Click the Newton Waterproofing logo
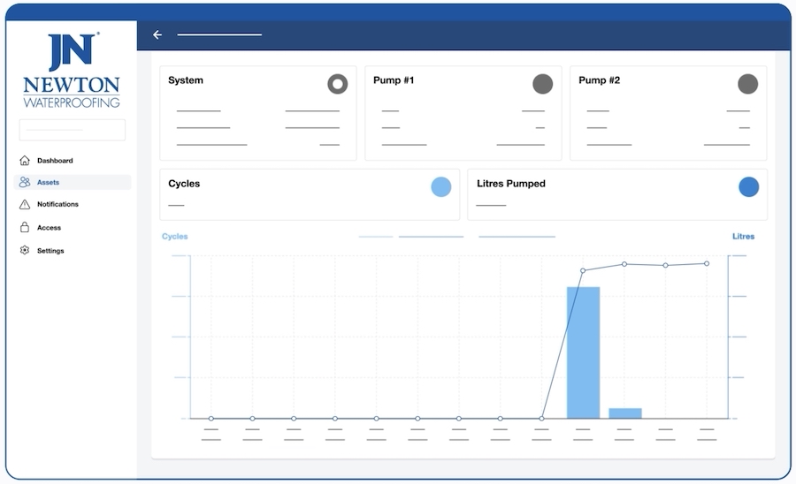796x484 pixels. [x=72, y=71]
